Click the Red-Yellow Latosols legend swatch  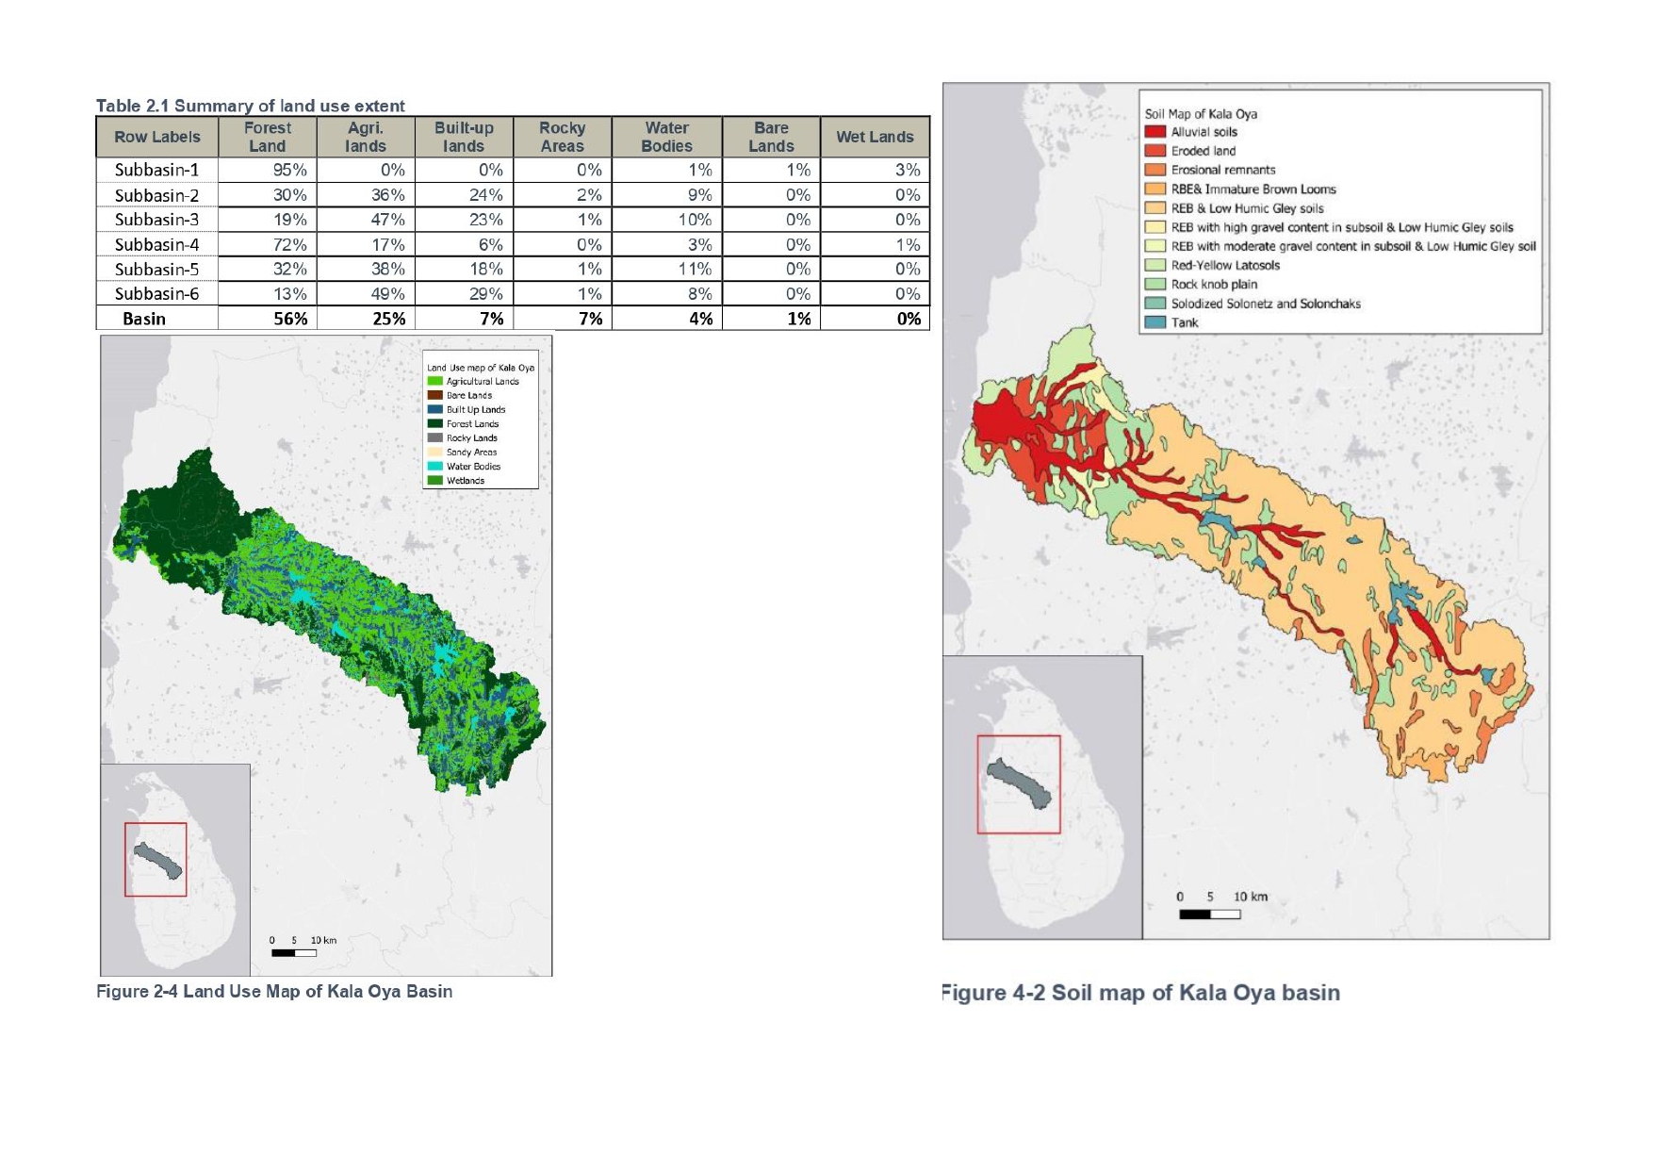(x=1155, y=265)
